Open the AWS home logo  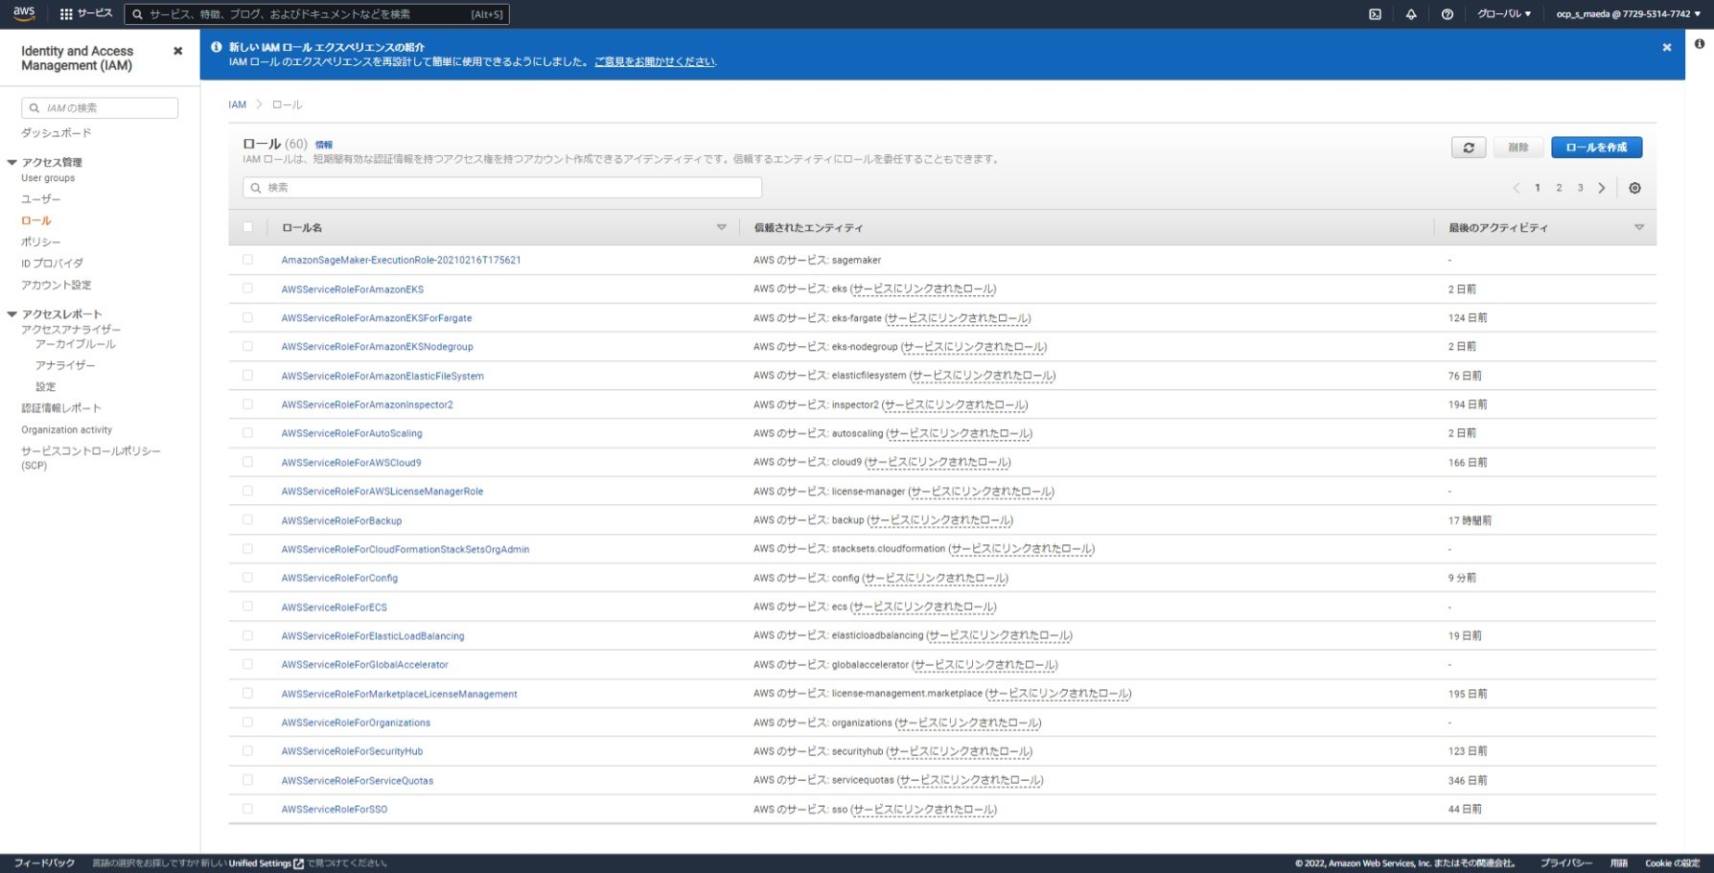coord(24,13)
